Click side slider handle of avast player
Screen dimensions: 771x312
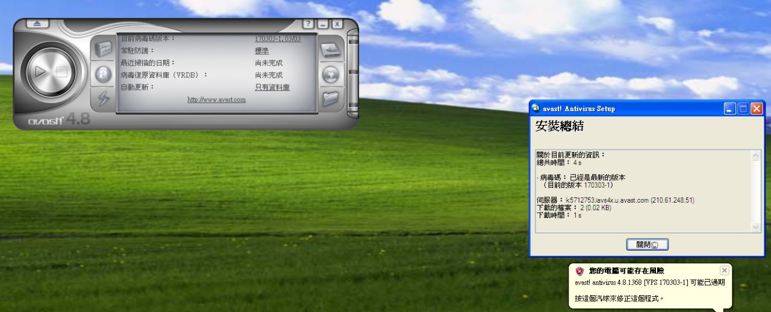click(x=352, y=74)
